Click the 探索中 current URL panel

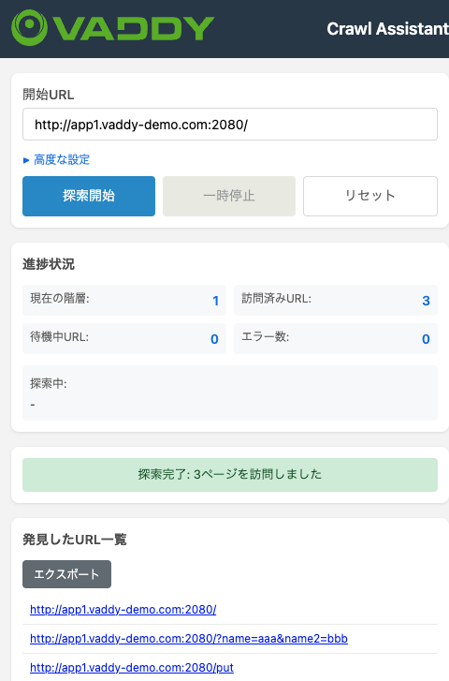pos(230,393)
